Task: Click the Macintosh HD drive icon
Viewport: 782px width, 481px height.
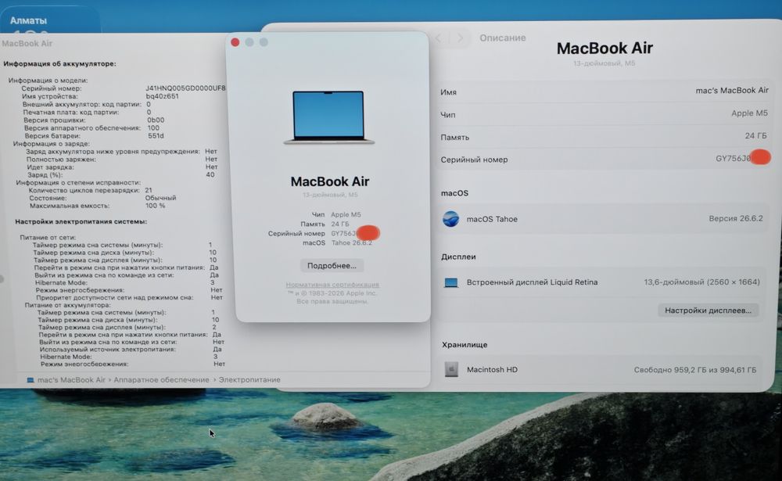Action: tap(451, 369)
